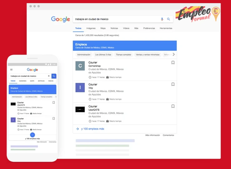Switch to VIDEOS tab on the phone
This screenshot has height=169, width=231.
pyautogui.click(x=51, y=81)
